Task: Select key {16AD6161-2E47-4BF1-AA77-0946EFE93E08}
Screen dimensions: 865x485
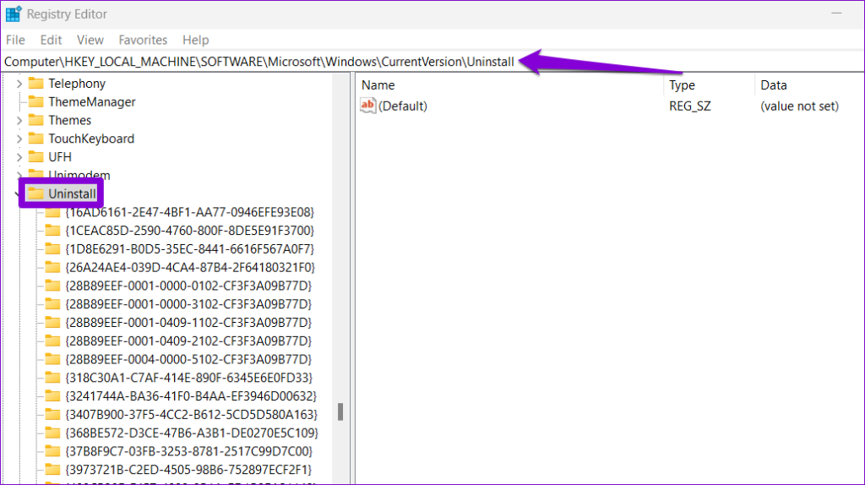Action: point(190,212)
